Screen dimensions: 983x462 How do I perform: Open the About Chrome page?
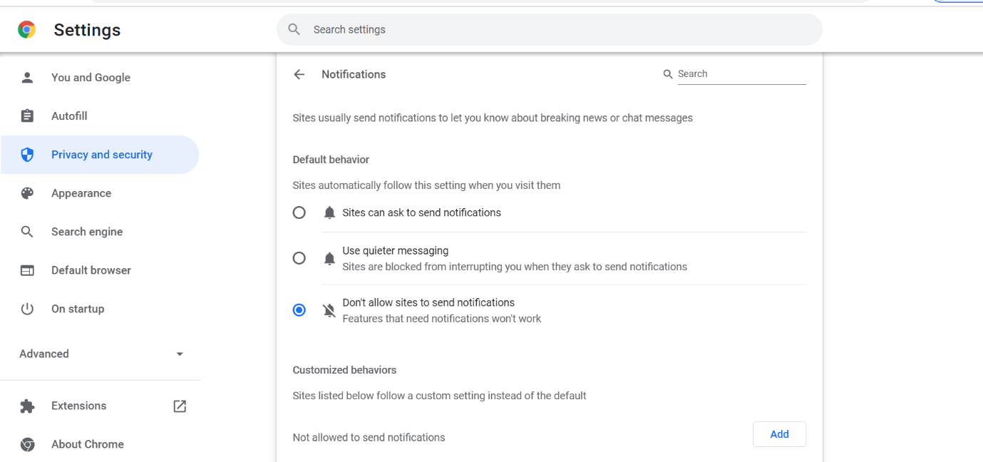[87, 444]
